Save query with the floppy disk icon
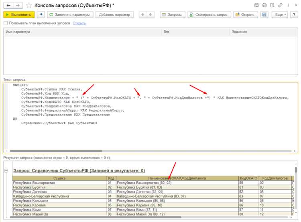 pyautogui.click(x=264, y=14)
